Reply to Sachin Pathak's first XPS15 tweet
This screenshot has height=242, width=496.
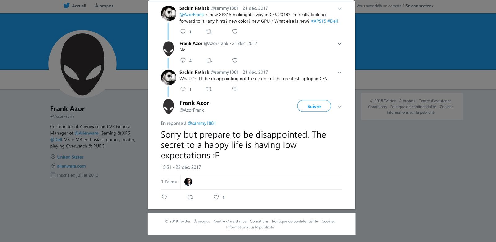[x=183, y=32]
